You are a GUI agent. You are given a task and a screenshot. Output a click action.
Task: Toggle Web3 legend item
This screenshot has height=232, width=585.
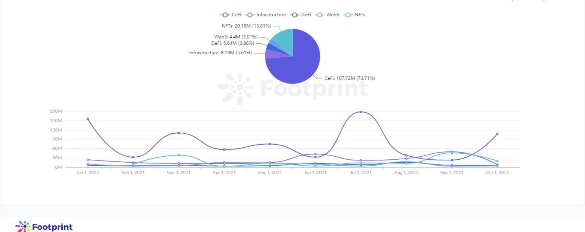327,15
